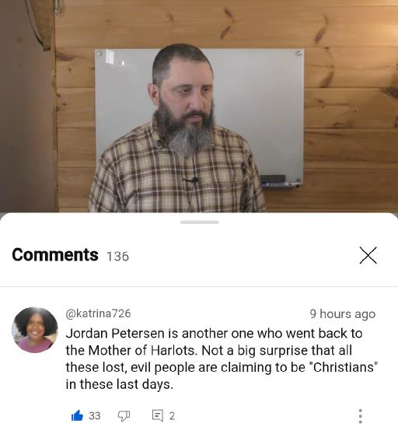Close the Comments panel with X

pyautogui.click(x=368, y=255)
